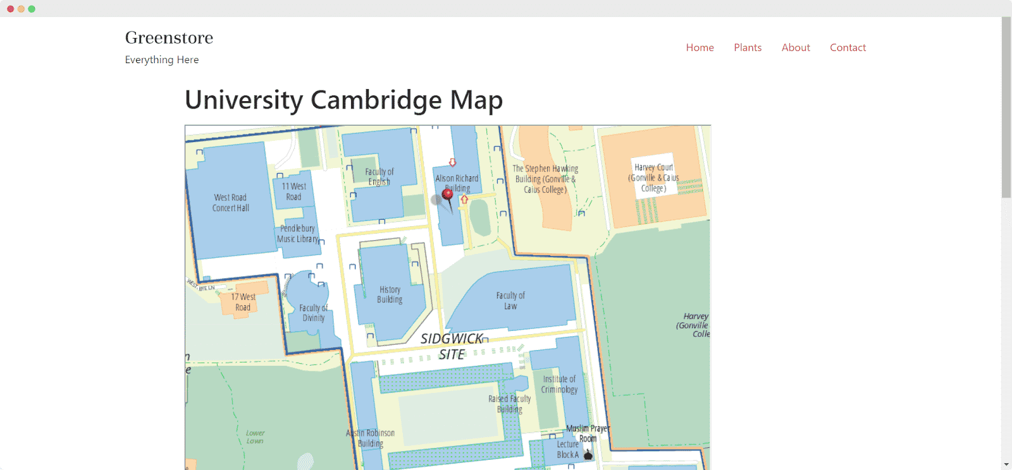Select the 11 West Road building label
This screenshot has width=1012, height=470.
pyautogui.click(x=293, y=191)
